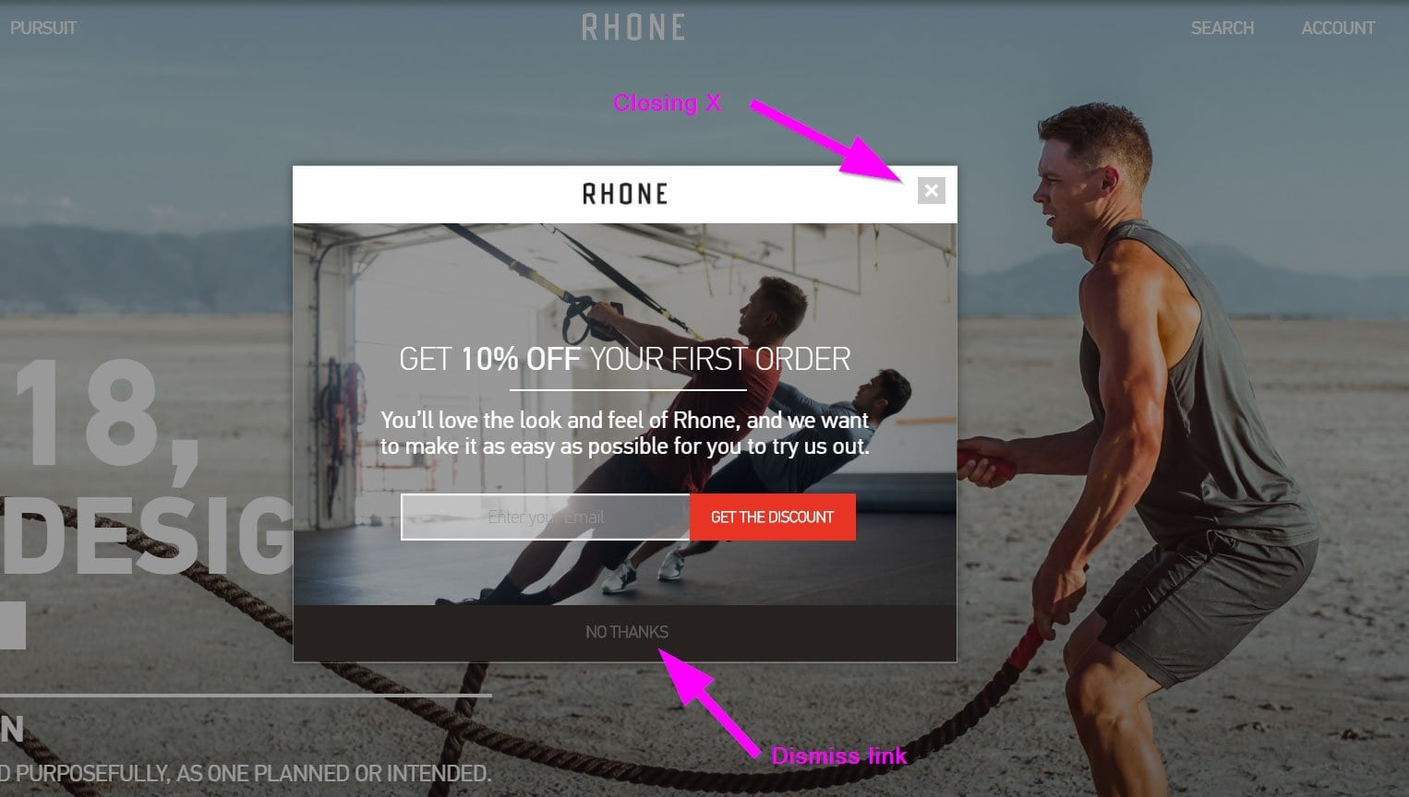Click the large '18,' hero headline text
Screen dimensions: 1409x797
coord(106,415)
